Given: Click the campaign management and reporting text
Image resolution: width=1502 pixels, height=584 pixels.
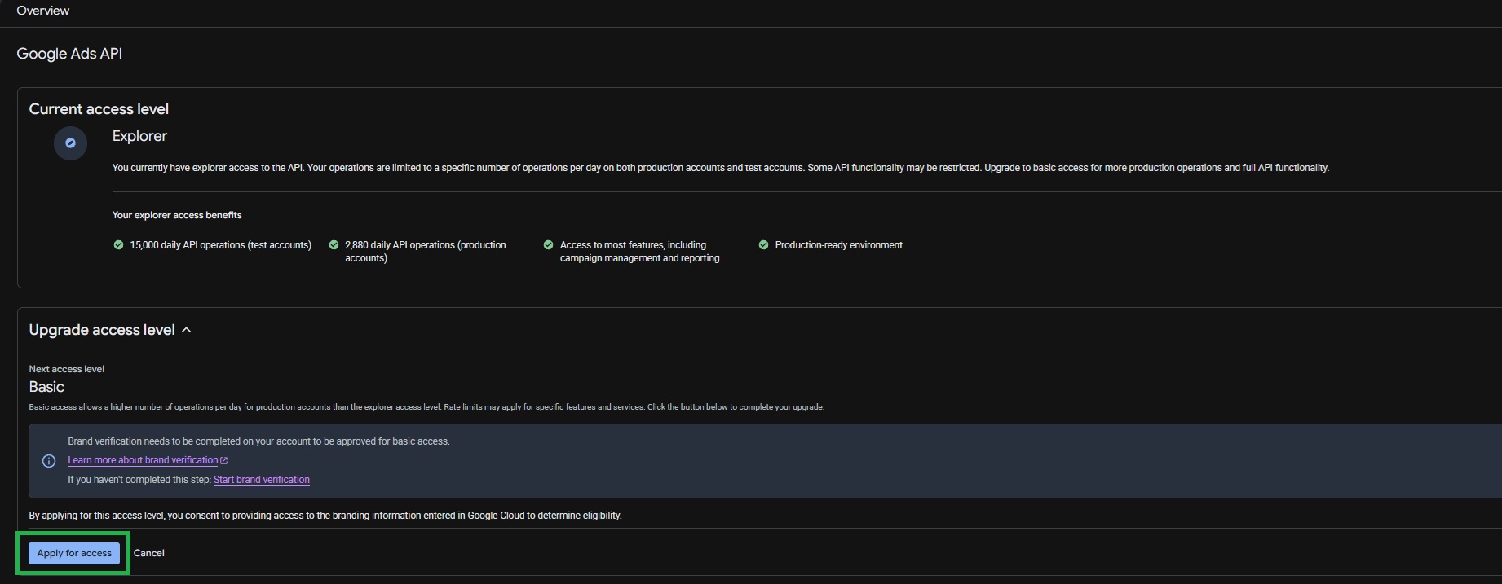Looking at the screenshot, I should click(640, 258).
